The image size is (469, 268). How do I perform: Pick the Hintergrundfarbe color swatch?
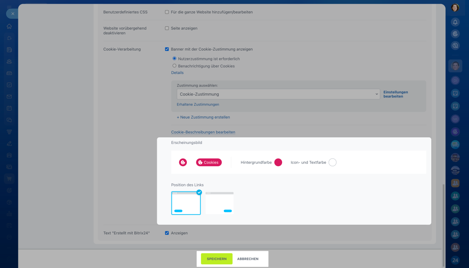click(278, 162)
